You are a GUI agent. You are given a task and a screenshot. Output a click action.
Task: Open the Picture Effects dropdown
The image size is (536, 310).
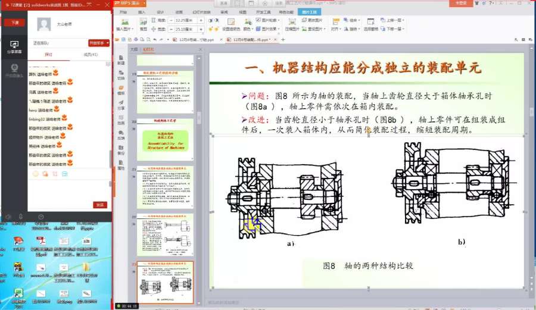pos(267,29)
